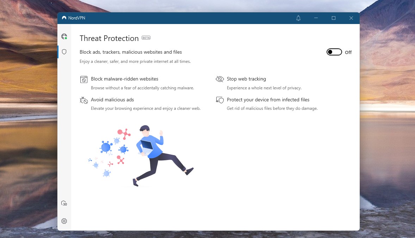415x238 pixels.
Task: Turn on the Threat Protection toggle
Action: (x=334, y=52)
